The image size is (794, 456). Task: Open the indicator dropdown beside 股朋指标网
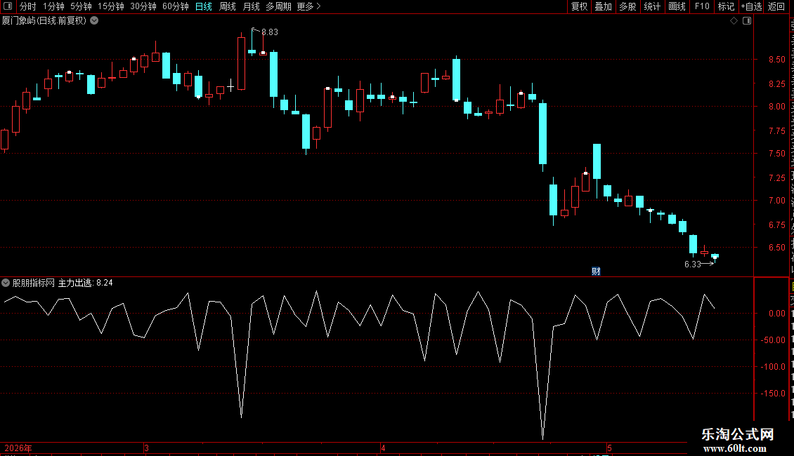(x=6, y=283)
